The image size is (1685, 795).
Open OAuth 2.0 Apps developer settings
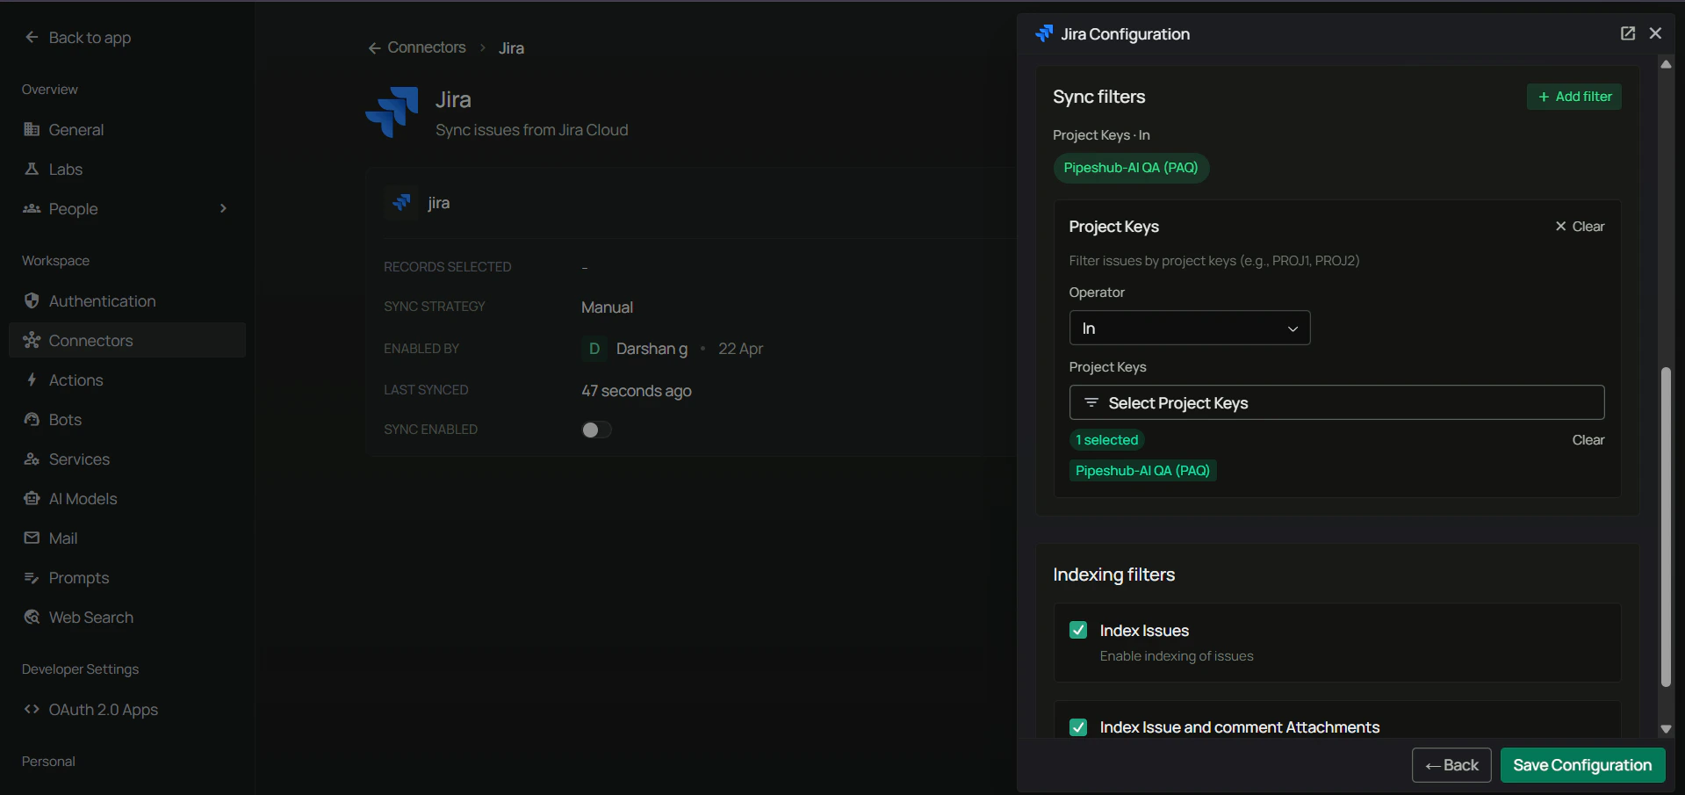click(127, 709)
